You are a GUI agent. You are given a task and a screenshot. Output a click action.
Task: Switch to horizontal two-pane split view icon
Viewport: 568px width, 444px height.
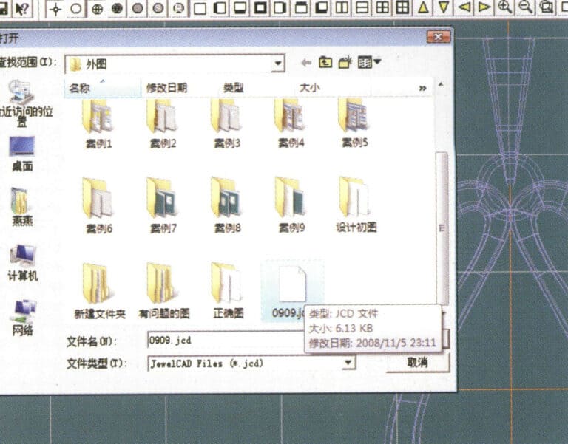tap(362, 7)
